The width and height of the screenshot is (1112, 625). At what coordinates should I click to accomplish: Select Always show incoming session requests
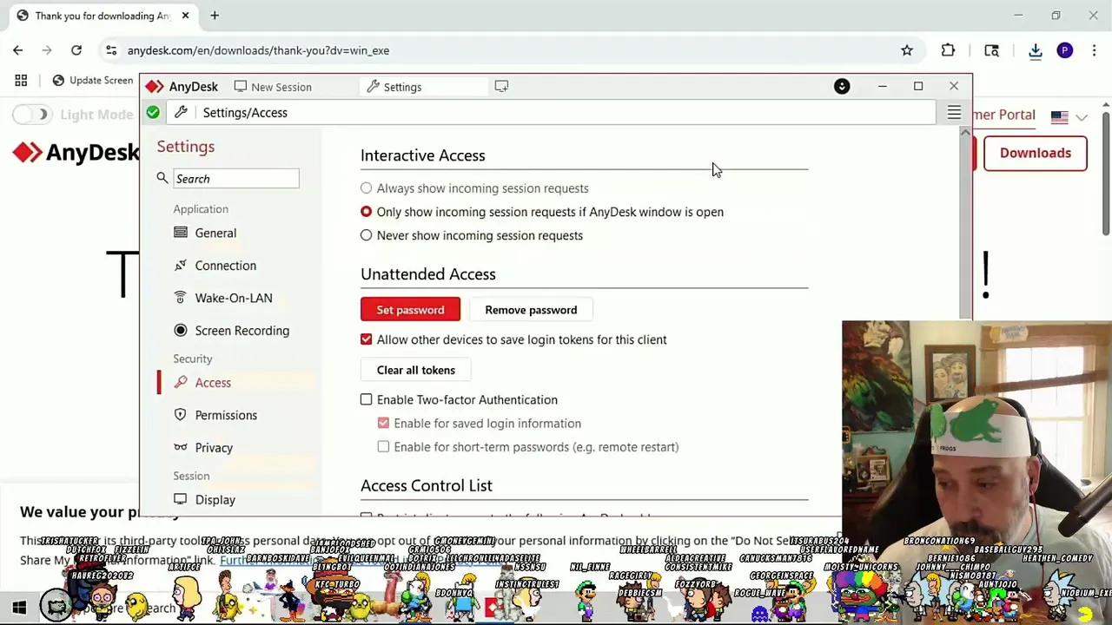tap(366, 188)
